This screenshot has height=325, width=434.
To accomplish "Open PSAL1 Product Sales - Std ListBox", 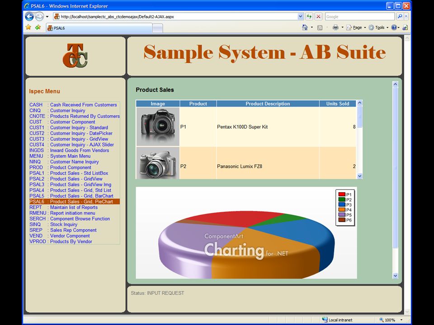I will [69, 173].
